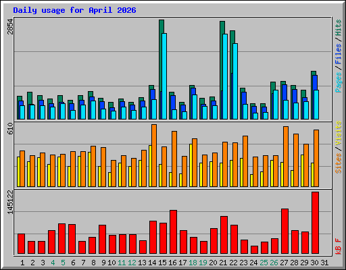This screenshot has width=346, height=270.
Task: Click the cyan pages bar for day 22
Action: (x=235, y=81)
